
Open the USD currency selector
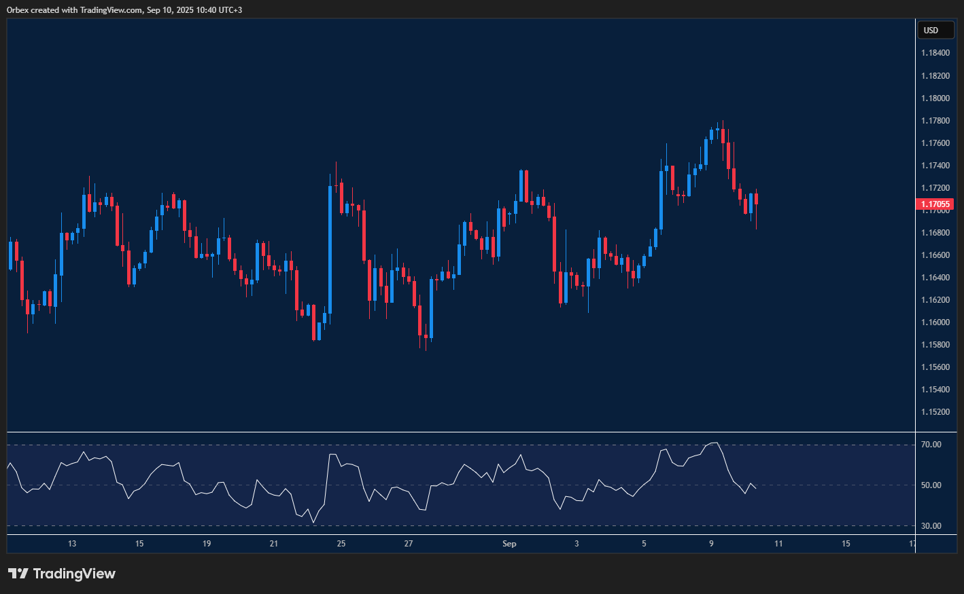(936, 30)
